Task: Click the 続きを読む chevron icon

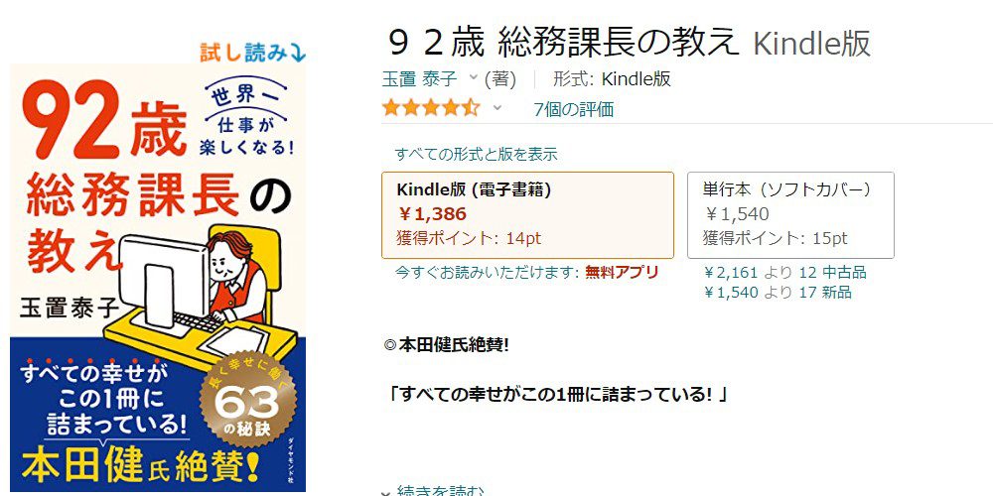Action: pyautogui.click(x=385, y=492)
